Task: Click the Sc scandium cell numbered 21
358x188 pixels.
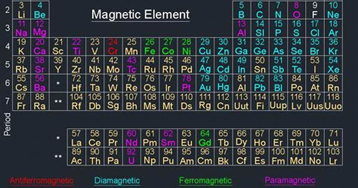Action: (x=58, y=47)
